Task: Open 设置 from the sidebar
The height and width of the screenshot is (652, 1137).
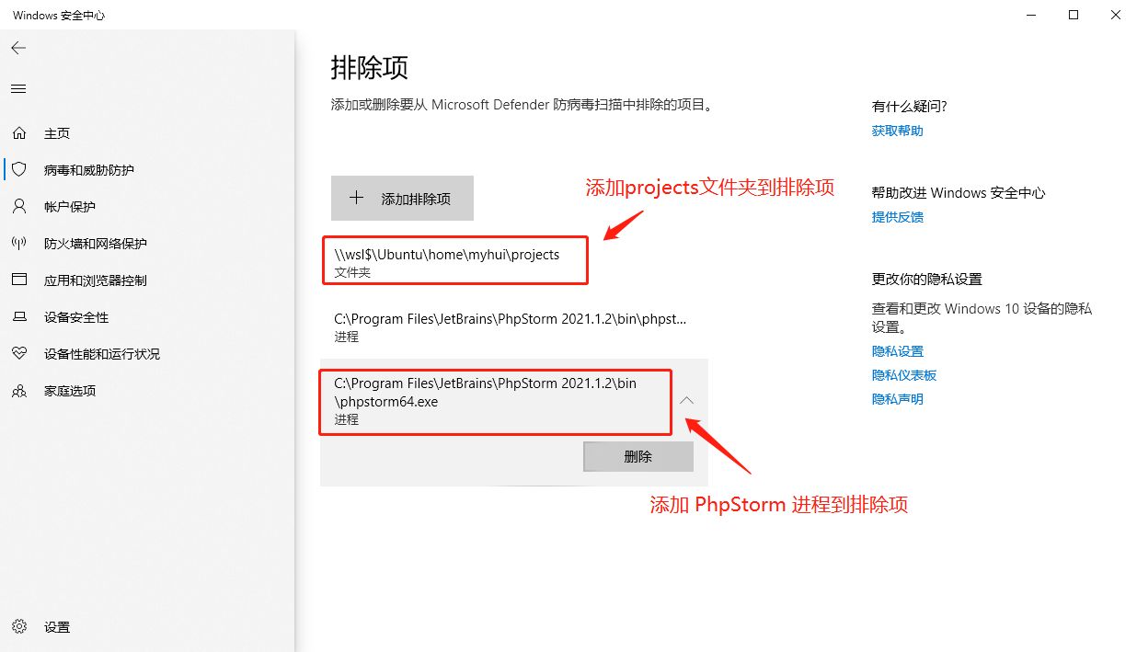Action: (x=55, y=627)
